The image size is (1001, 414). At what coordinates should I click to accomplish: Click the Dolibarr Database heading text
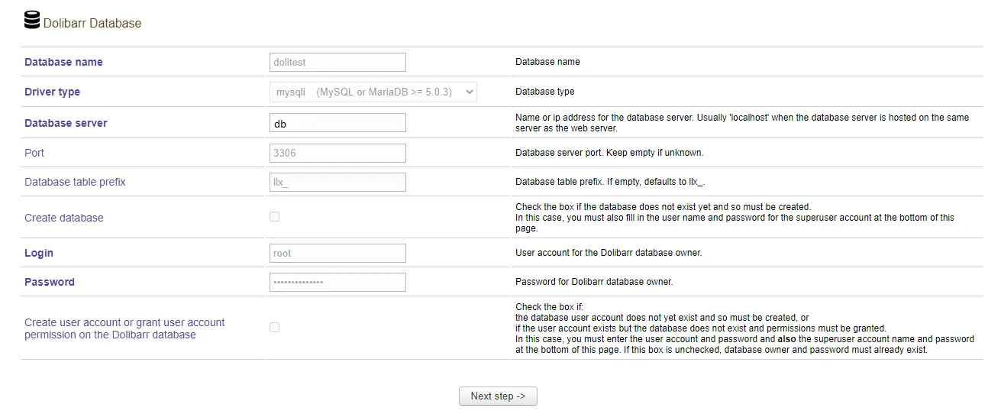[92, 23]
